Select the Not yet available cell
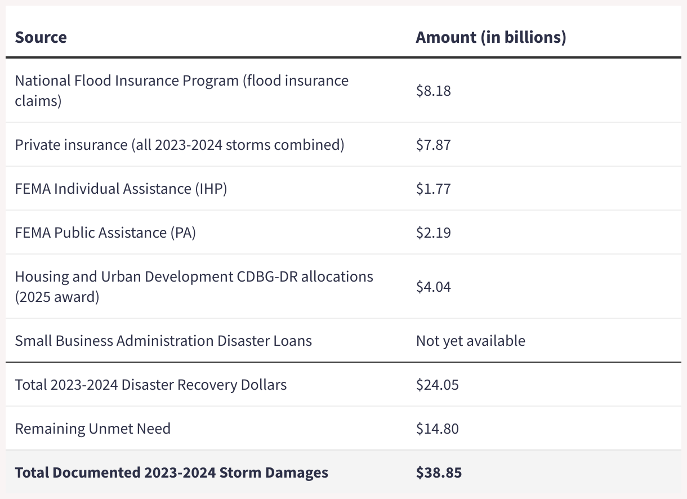Viewport: 687px width, 499px height. point(470,341)
